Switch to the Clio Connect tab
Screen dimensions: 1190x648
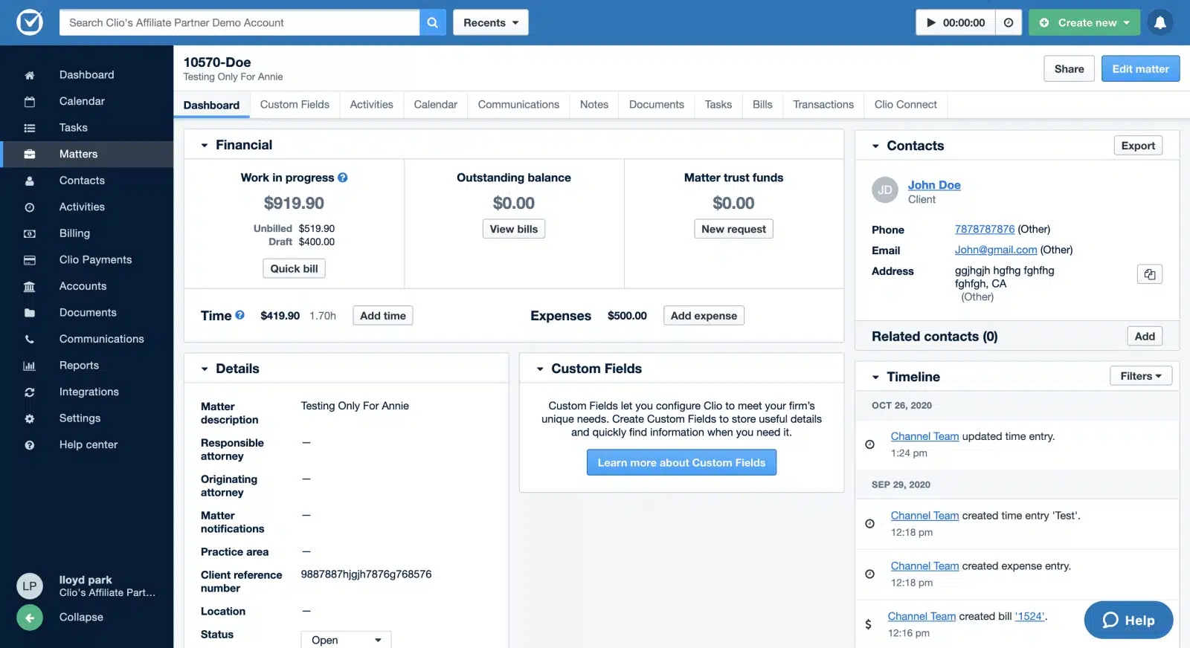click(905, 105)
